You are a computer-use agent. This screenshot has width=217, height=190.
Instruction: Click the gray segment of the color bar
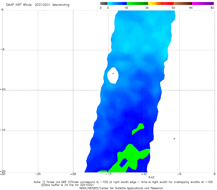[104, 4]
